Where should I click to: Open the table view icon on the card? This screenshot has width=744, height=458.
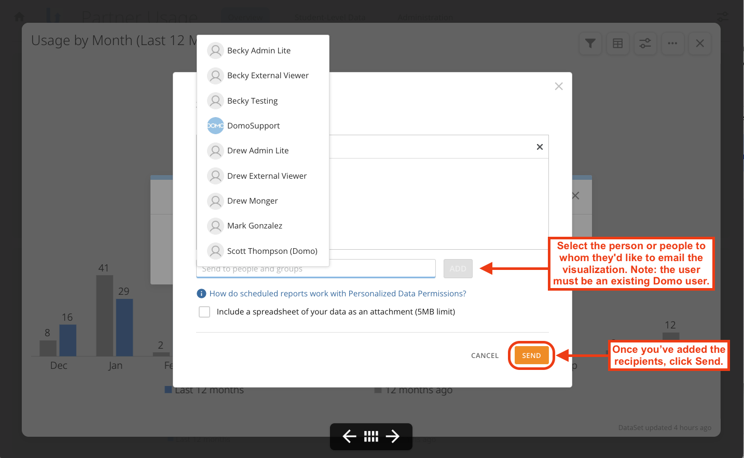click(617, 44)
